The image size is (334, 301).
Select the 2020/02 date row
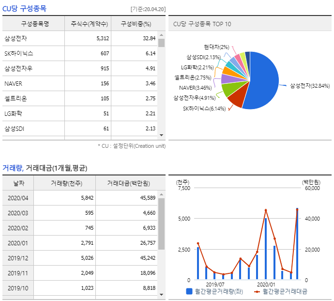pyautogui.click(x=18, y=228)
